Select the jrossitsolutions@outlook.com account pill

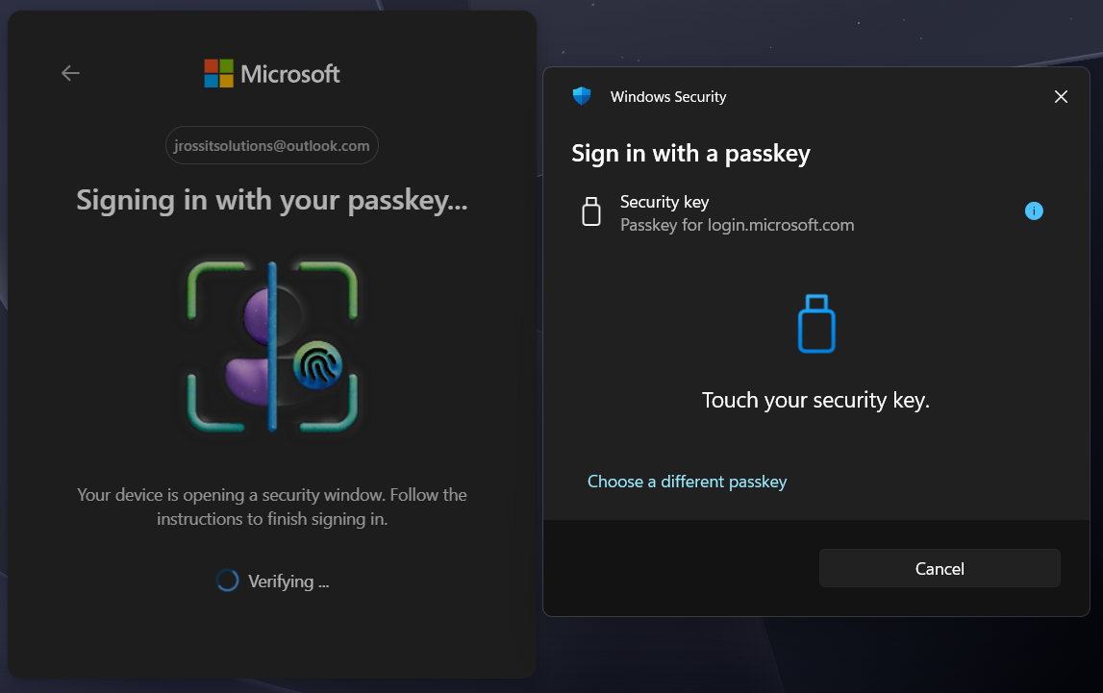pyautogui.click(x=272, y=145)
